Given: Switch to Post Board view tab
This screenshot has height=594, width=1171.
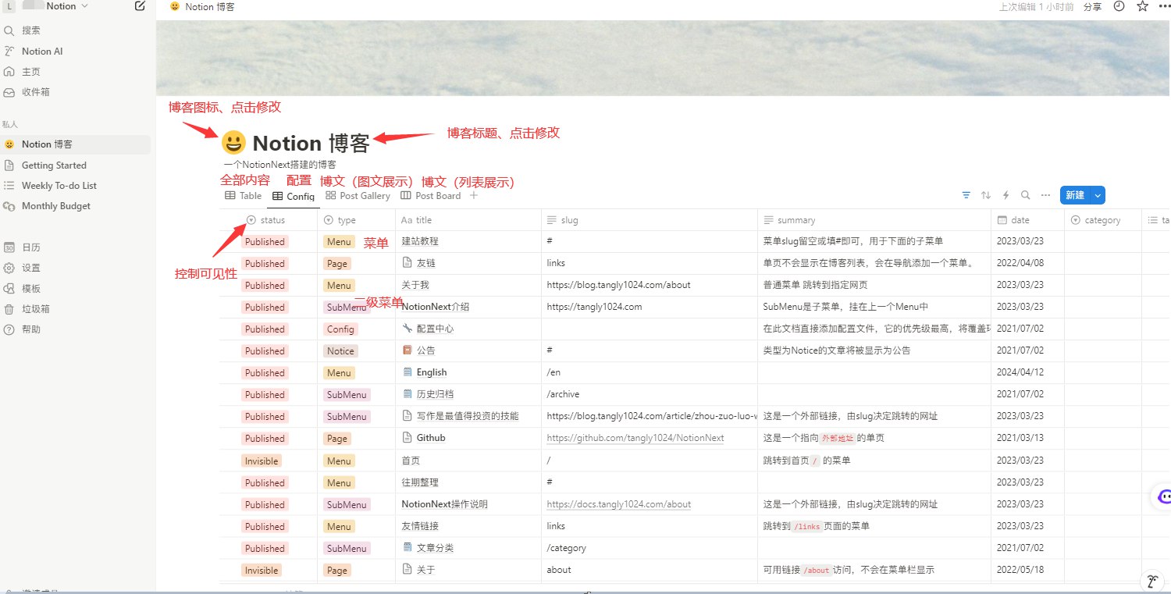Looking at the screenshot, I should click(431, 196).
